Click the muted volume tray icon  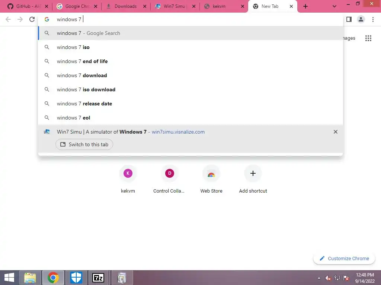(x=328, y=278)
